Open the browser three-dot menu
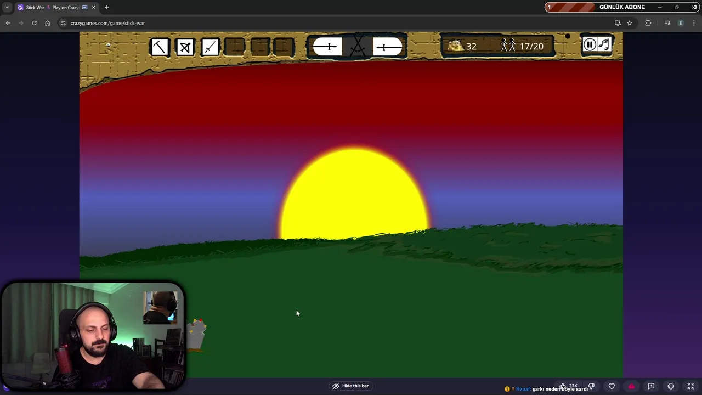The width and height of the screenshot is (702, 395). 694,23
